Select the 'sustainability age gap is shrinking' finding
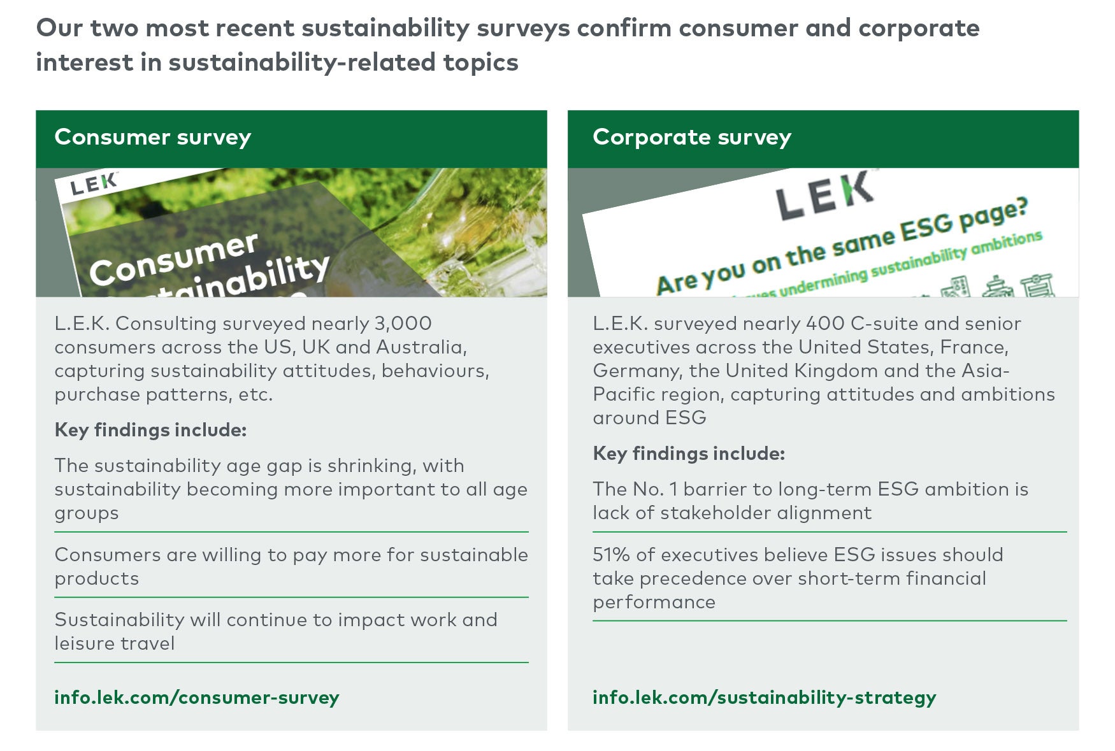Image resolution: width=1115 pixels, height=751 pixels. (x=291, y=489)
